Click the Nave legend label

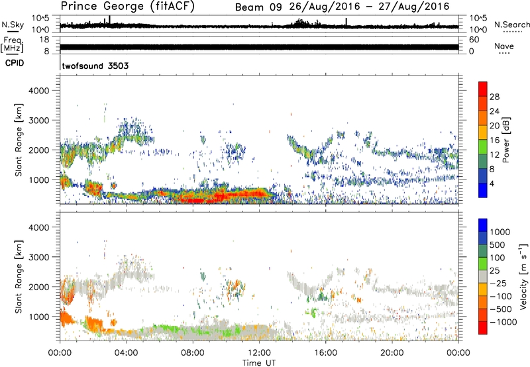pos(504,46)
